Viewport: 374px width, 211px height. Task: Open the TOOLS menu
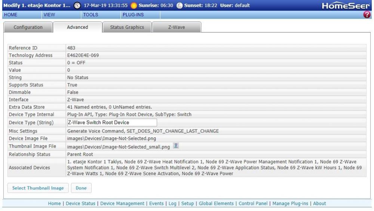(90, 15)
